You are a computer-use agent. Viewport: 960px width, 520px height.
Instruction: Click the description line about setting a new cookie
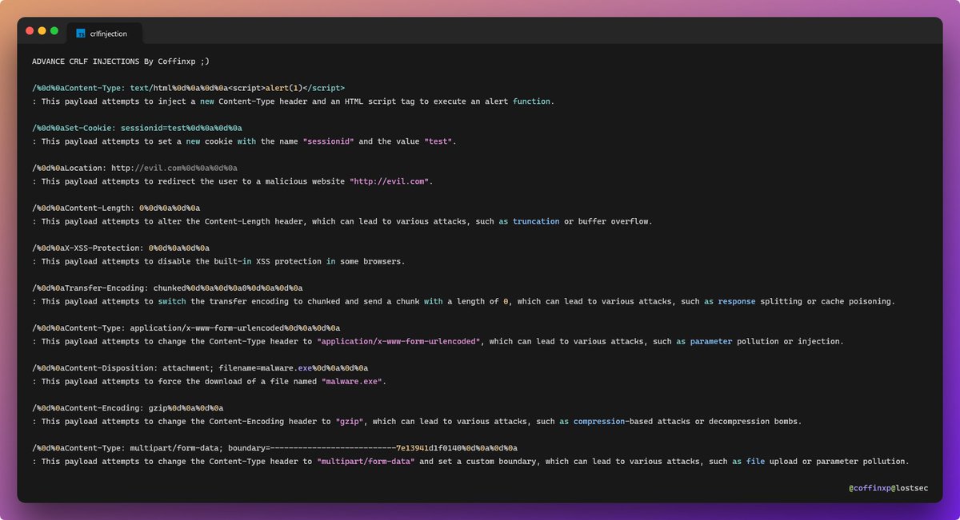pyautogui.click(x=244, y=141)
